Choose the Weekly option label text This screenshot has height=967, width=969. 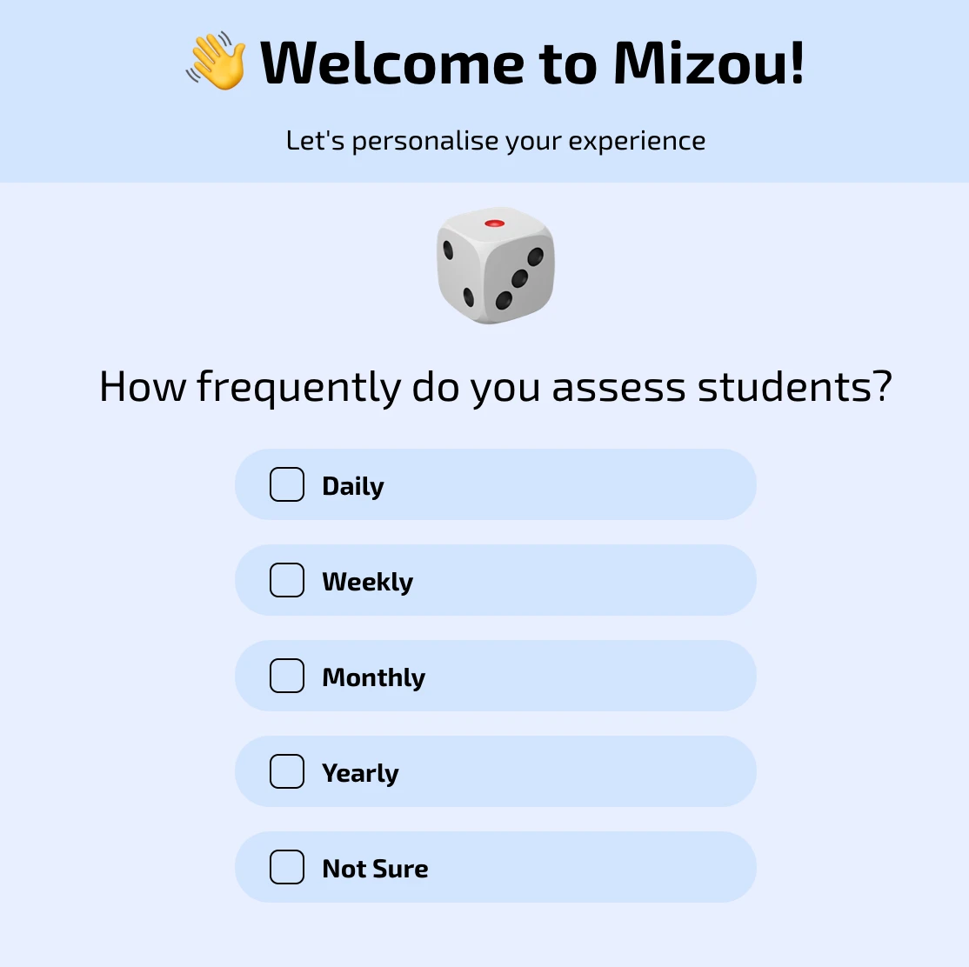[x=368, y=582]
